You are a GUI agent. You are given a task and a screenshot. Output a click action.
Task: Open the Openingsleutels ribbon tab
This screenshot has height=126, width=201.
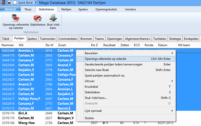point(106,9)
